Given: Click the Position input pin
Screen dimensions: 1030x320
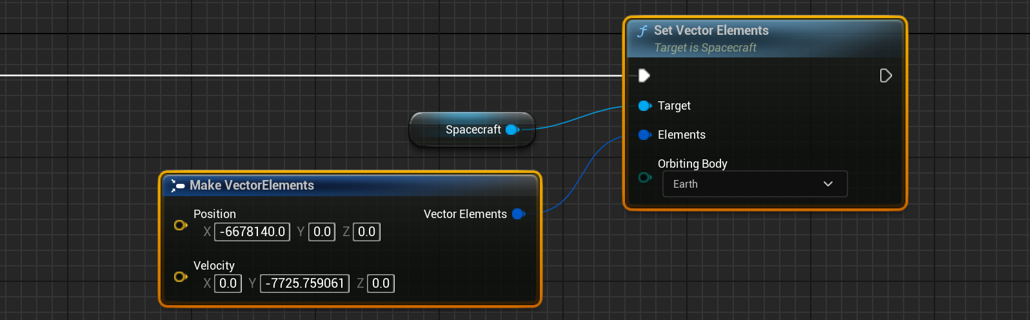Looking at the screenshot, I should click(x=181, y=225).
